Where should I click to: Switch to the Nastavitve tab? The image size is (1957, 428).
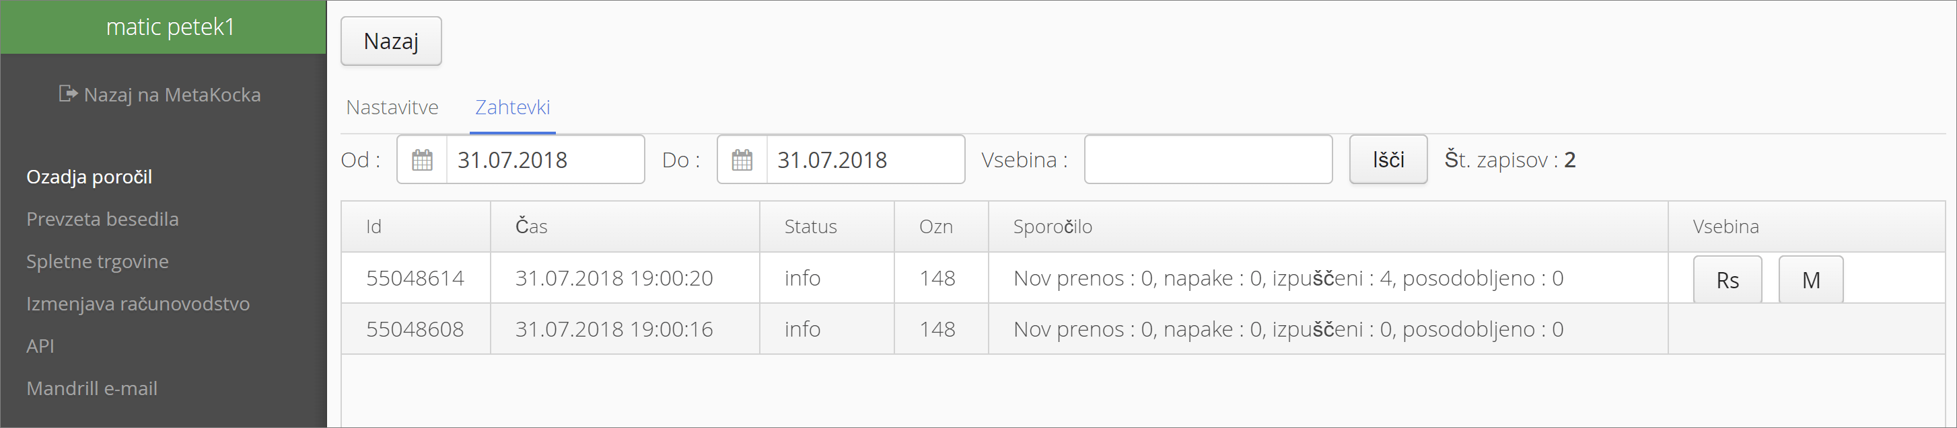(392, 108)
